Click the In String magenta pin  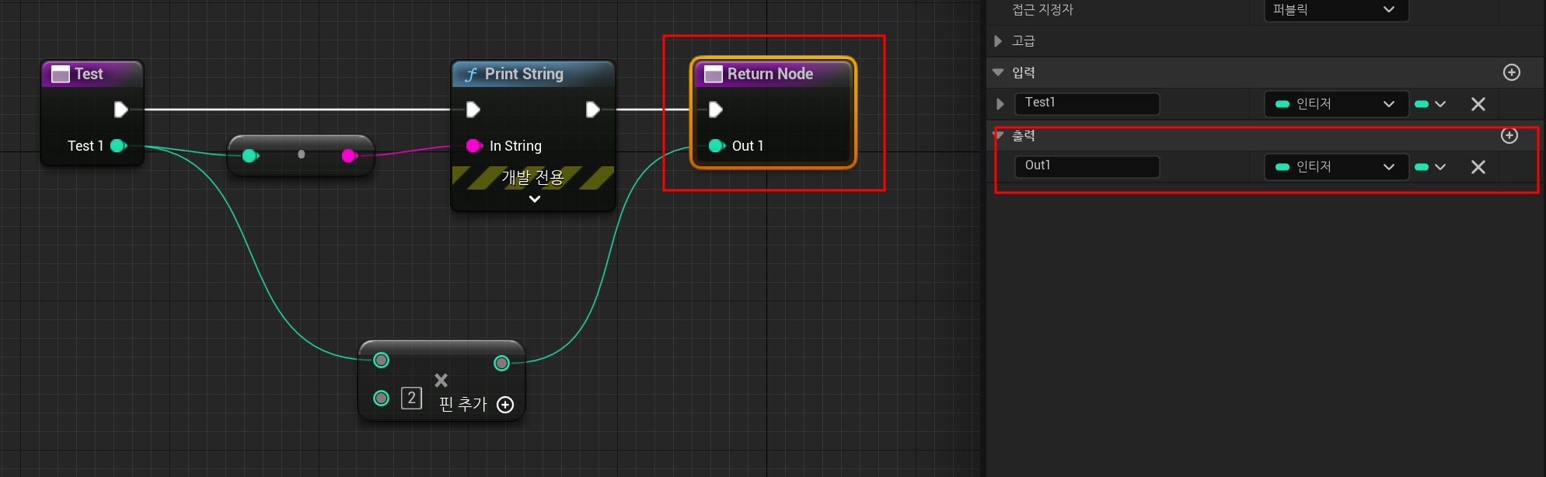tap(473, 145)
